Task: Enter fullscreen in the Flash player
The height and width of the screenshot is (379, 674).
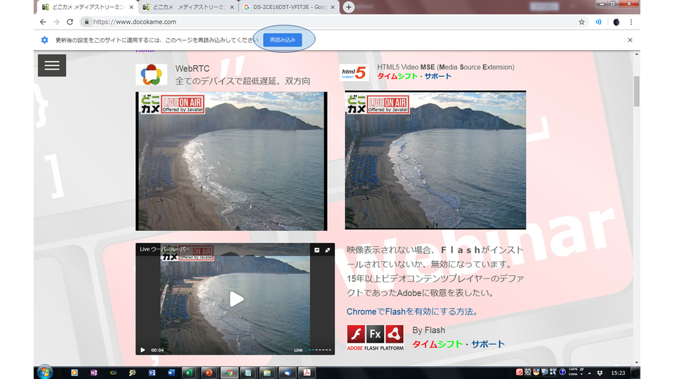Action: point(328,250)
